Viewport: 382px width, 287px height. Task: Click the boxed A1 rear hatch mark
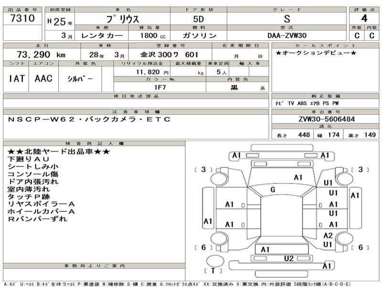265,249
